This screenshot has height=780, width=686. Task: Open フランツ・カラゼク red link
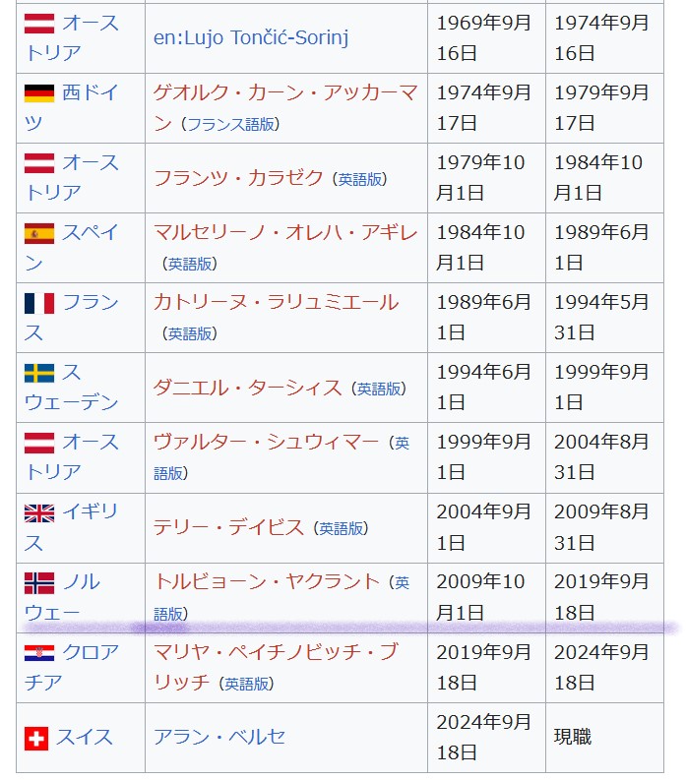[x=238, y=178]
